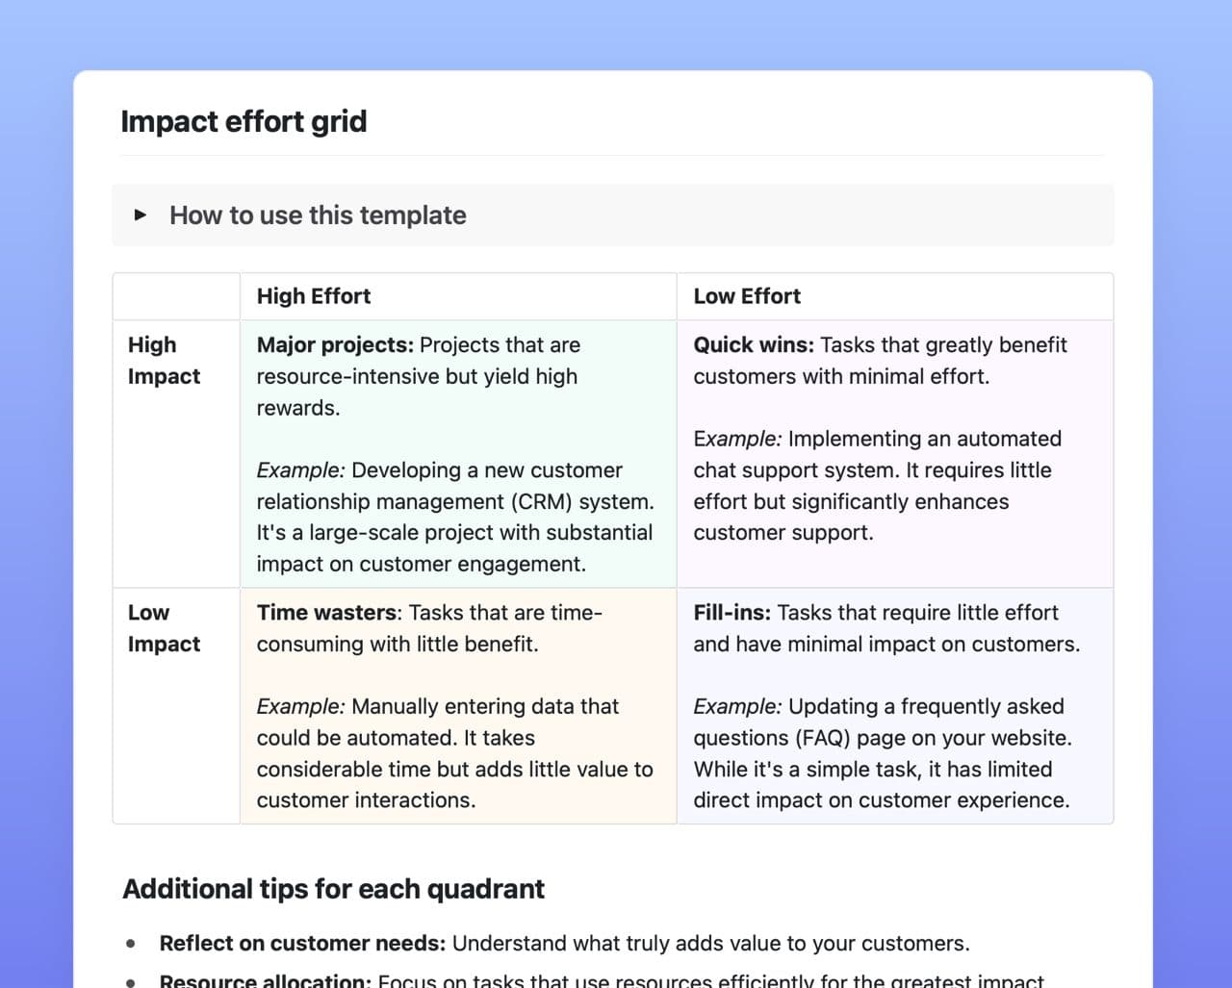The width and height of the screenshot is (1232, 988).
Task: Click the How to use this template label
Action: point(318,215)
